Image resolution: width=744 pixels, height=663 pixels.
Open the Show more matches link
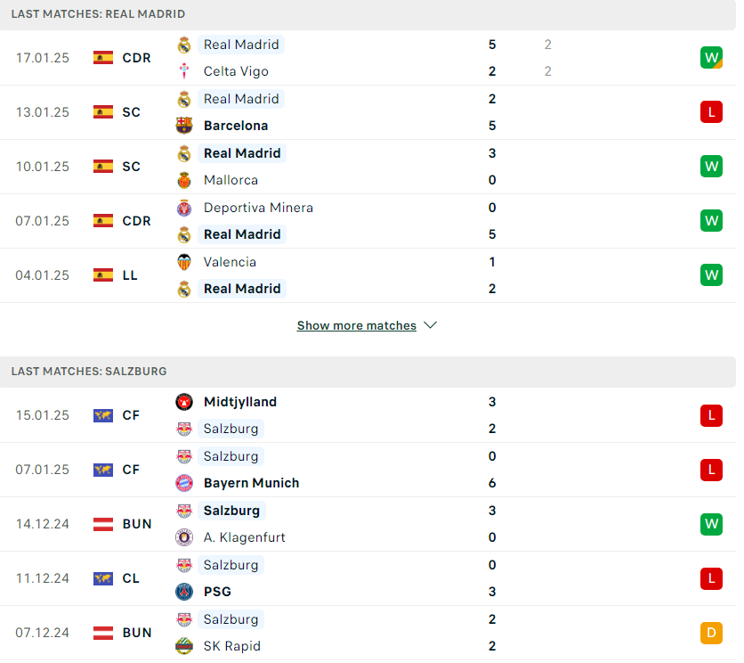(x=357, y=326)
